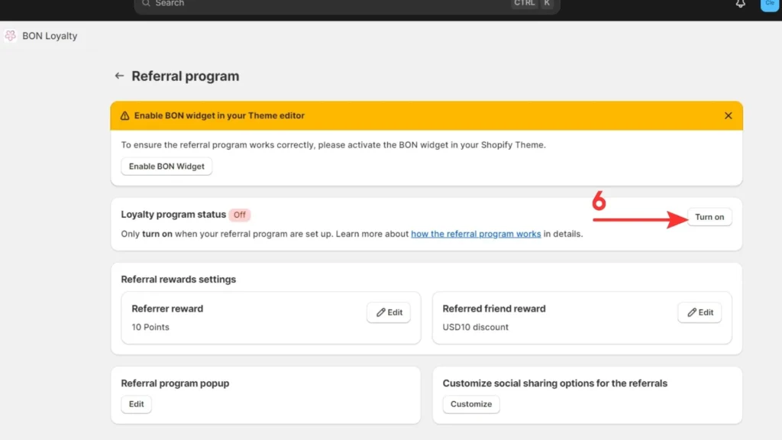This screenshot has width=782, height=440.
Task: Open the notification bell
Action: (x=739, y=5)
